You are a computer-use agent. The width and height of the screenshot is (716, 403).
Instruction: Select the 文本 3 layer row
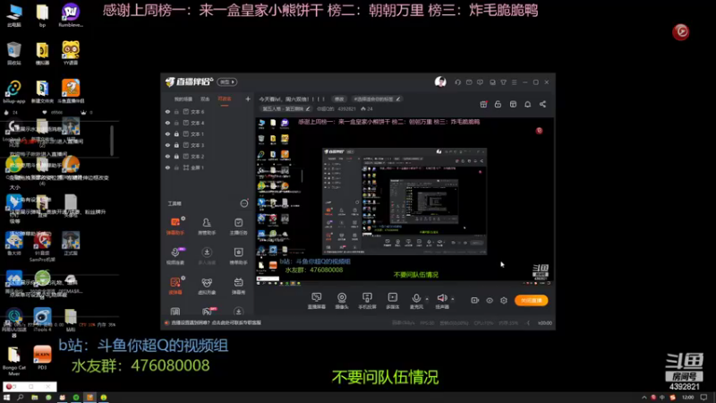pyautogui.click(x=208, y=145)
